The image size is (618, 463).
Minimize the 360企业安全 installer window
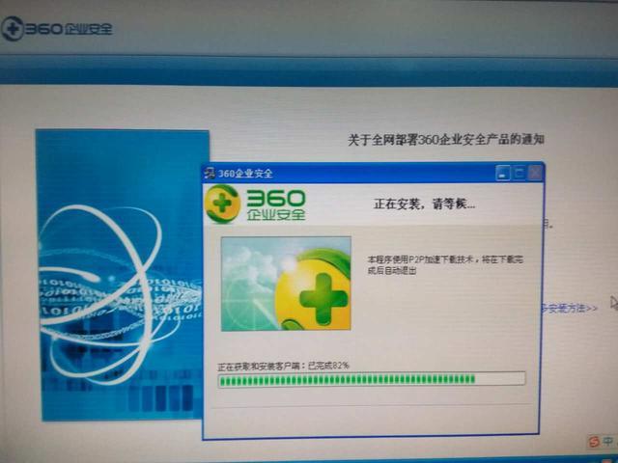tap(503, 173)
